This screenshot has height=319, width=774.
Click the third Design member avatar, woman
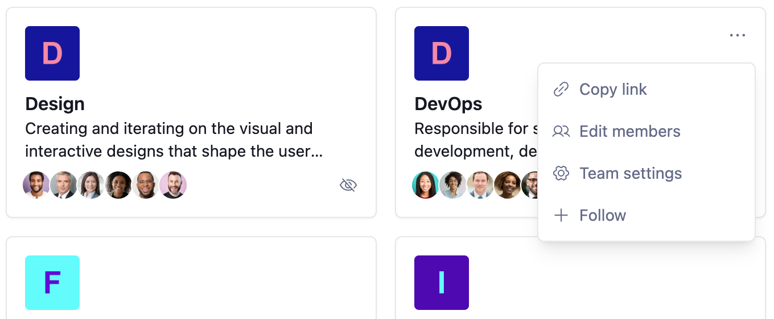pos(91,185)
